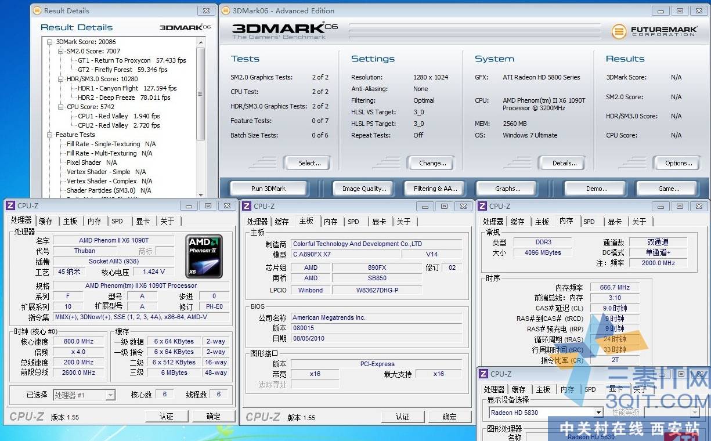Click 认证 in CPU-Z mainboard window
711x441 pixels.
403,417
